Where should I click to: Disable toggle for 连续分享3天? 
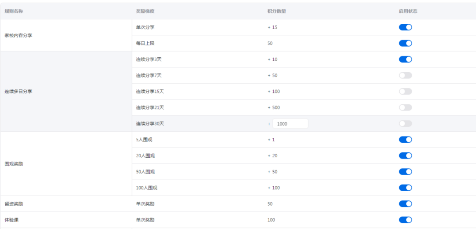405,59
